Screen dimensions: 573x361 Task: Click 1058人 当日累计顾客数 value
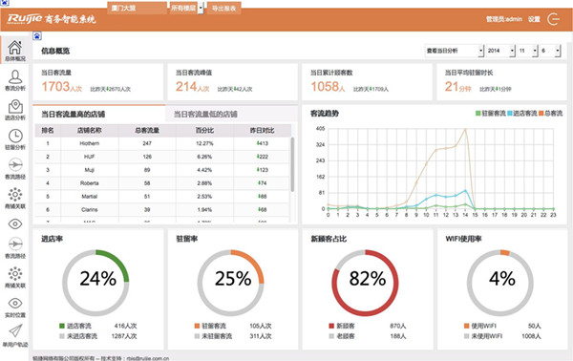click(x=328, y=87)
